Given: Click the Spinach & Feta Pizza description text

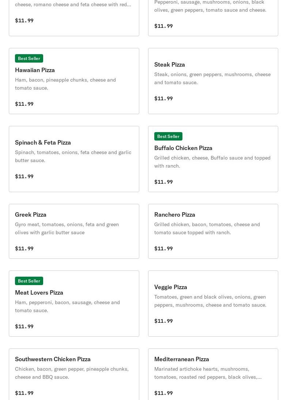Looking at the screenshot, I should [73, 156].
